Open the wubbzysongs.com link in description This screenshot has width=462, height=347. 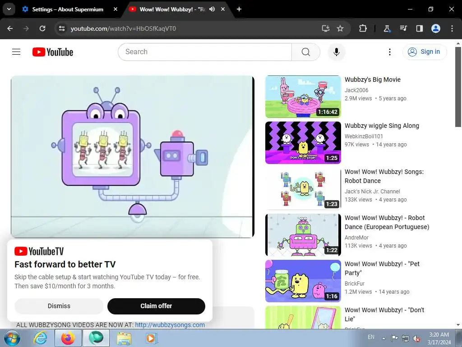click(x=170, y=325)
